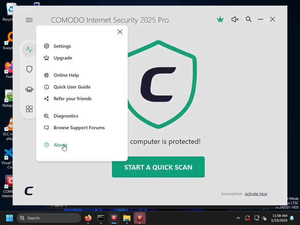Click the lifebuoy icon beside Online Help
This screenshot has width=300, height=225.
pos(47,75)
